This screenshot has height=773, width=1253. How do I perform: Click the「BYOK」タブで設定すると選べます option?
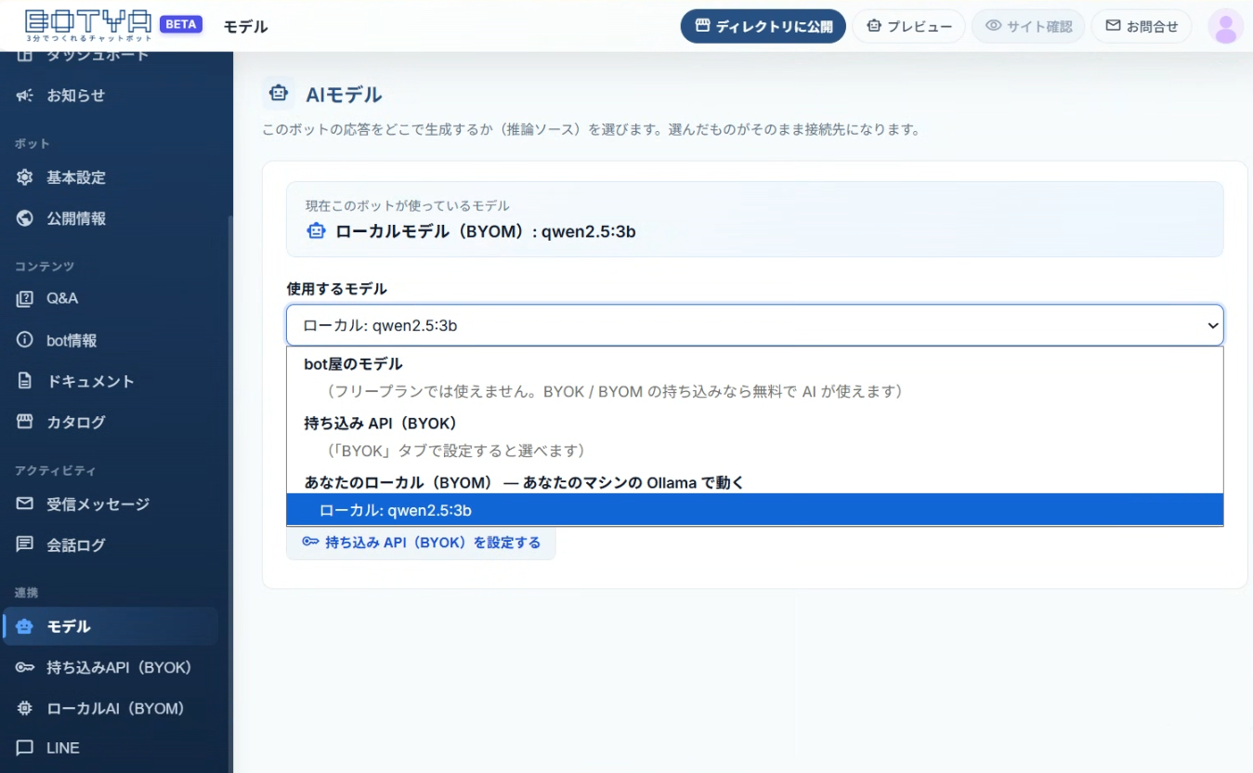point(457,451)
